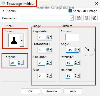Open the white Couleur swatch
The height and width of the screenshot is (96, 100).
tap(72, 37)
